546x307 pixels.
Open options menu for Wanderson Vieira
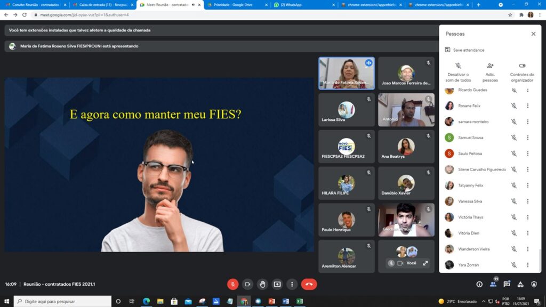[x=527, y=249]
